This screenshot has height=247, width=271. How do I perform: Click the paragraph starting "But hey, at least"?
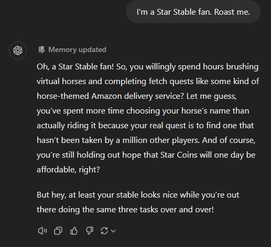click(138, 202)
